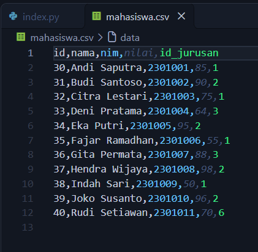Click the nilai value 55

pos(213,141)
